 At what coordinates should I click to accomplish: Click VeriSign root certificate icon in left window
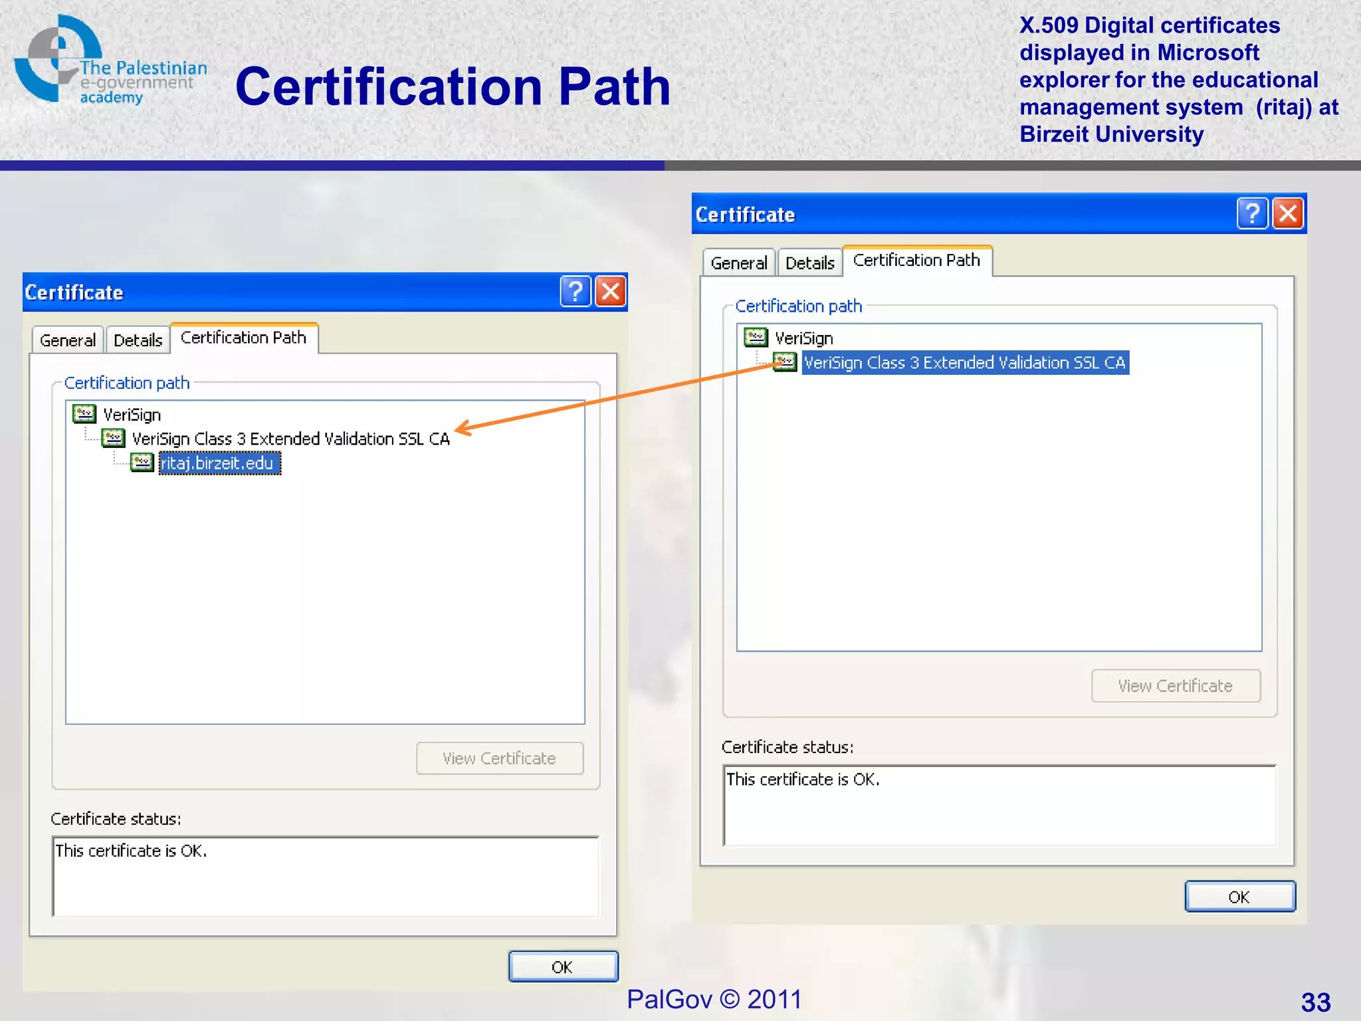click(84, 414)
